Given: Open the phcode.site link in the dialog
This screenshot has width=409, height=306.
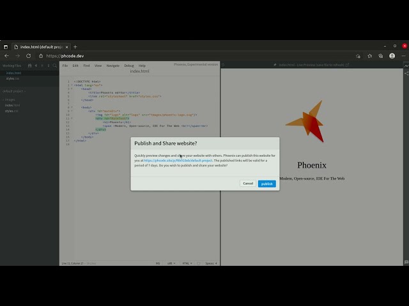Looking at the screenshot, I should [x=178, y=161].
